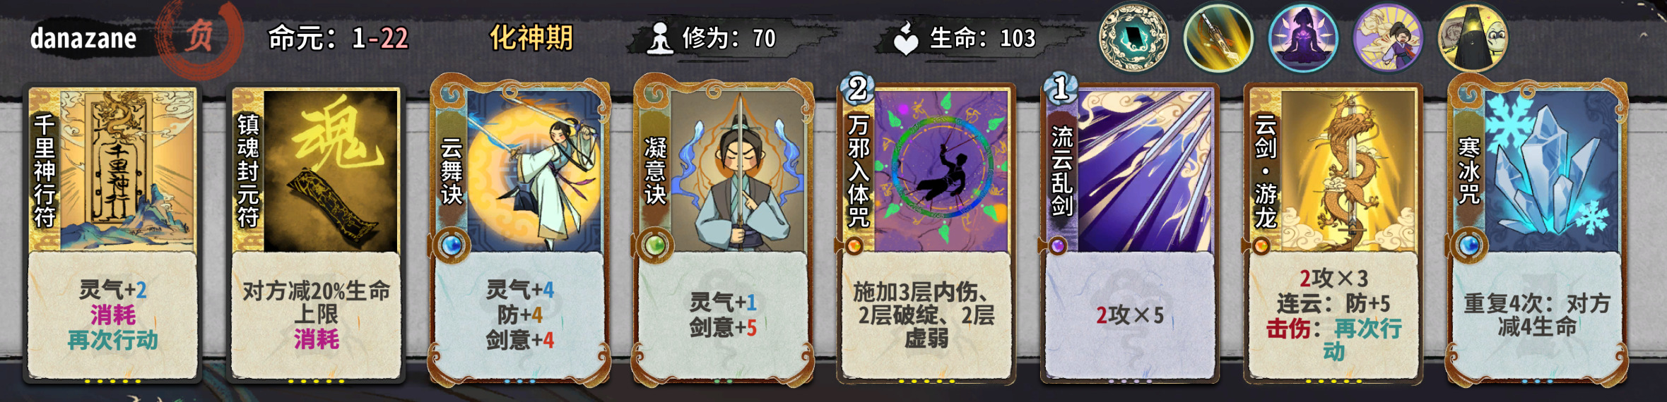
Task: Click the player name danazane
Action: [83, 38]
